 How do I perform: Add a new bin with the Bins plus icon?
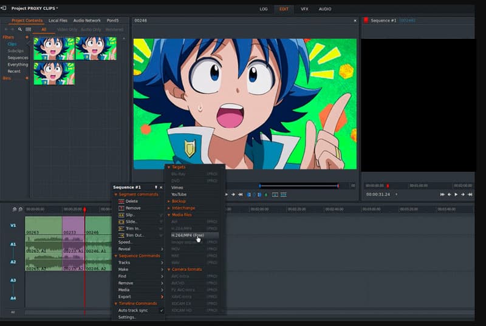tap(27, 78)
